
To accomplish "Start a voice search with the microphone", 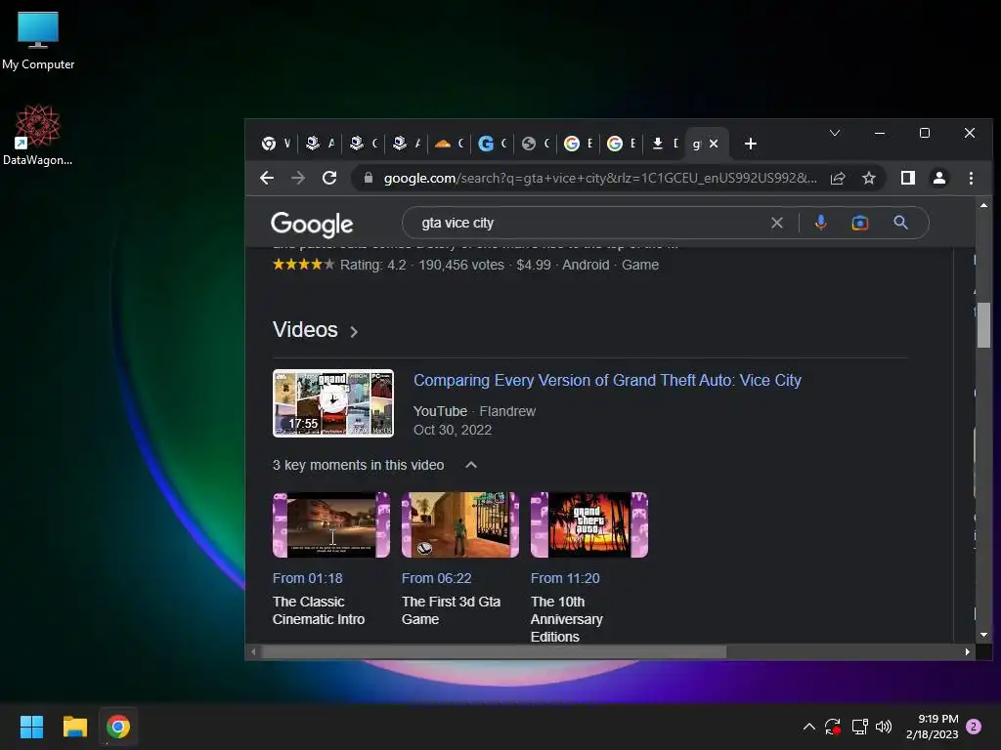I will [x=821, y=223].
